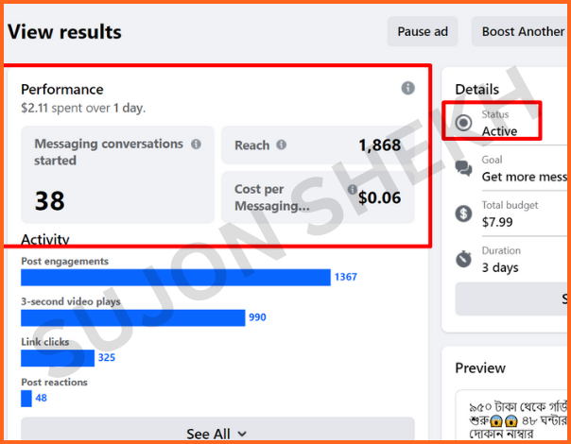Viewport: 571px width, 444px height.
Task: Click the Status radio icon in Details
Action: (463, 123)
